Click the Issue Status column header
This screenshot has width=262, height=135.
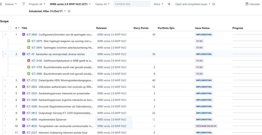point(202,28)
